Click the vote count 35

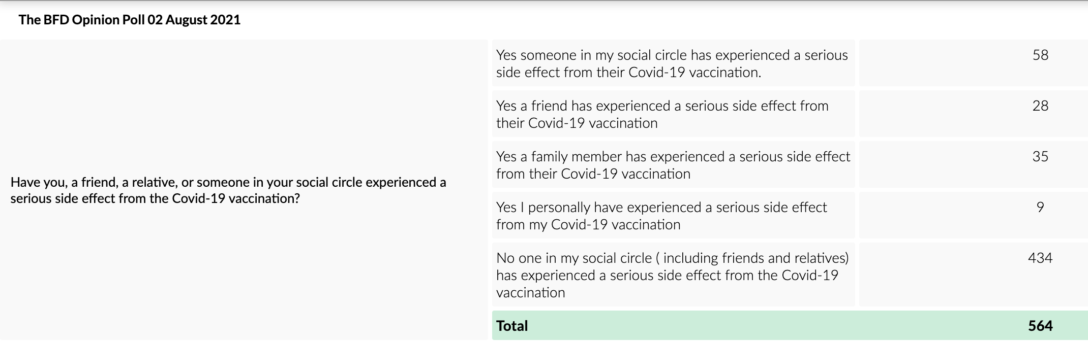coord(1040,156)
